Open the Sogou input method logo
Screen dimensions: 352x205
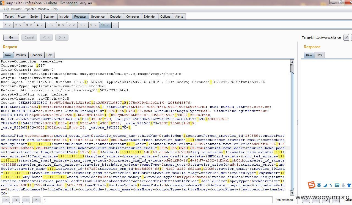pos(312,185)
